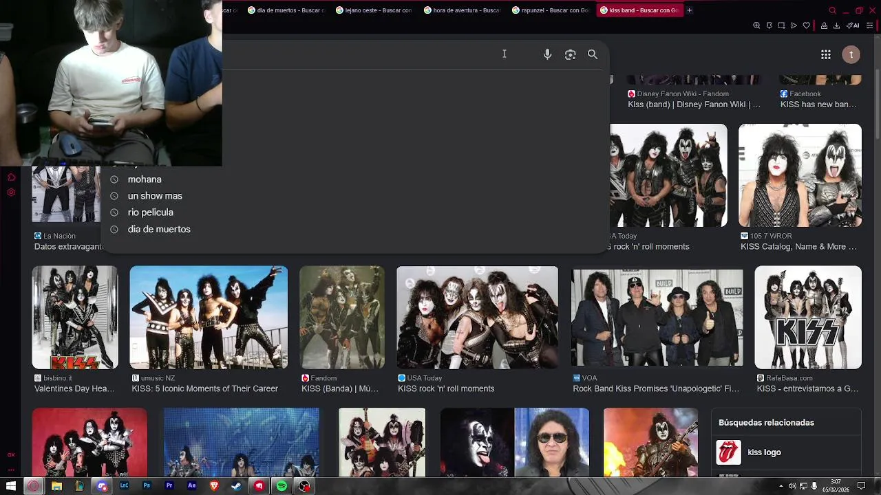Open Google Lens search by image icon
Screen dimensions: 881x495
[x=570, y=54]
